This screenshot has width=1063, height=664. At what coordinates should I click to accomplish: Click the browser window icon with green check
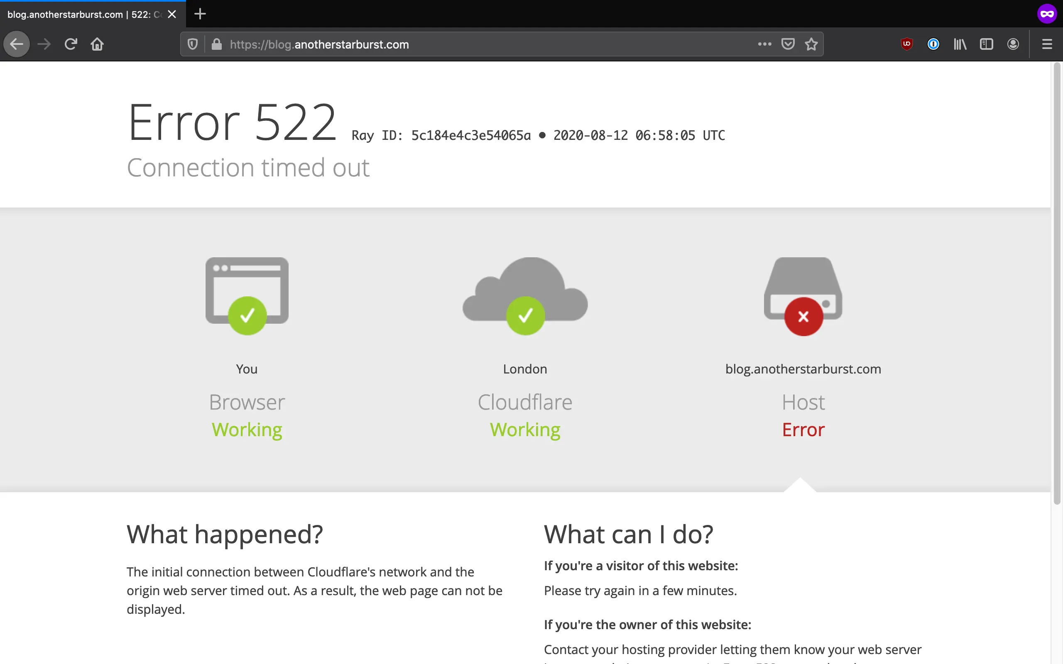click(x=247, y=296)
